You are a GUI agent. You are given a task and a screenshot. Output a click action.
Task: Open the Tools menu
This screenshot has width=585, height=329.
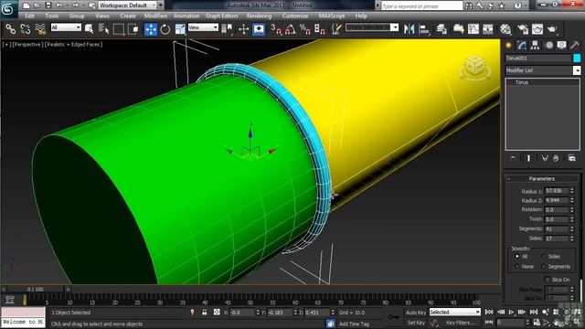tap(51, 16)
